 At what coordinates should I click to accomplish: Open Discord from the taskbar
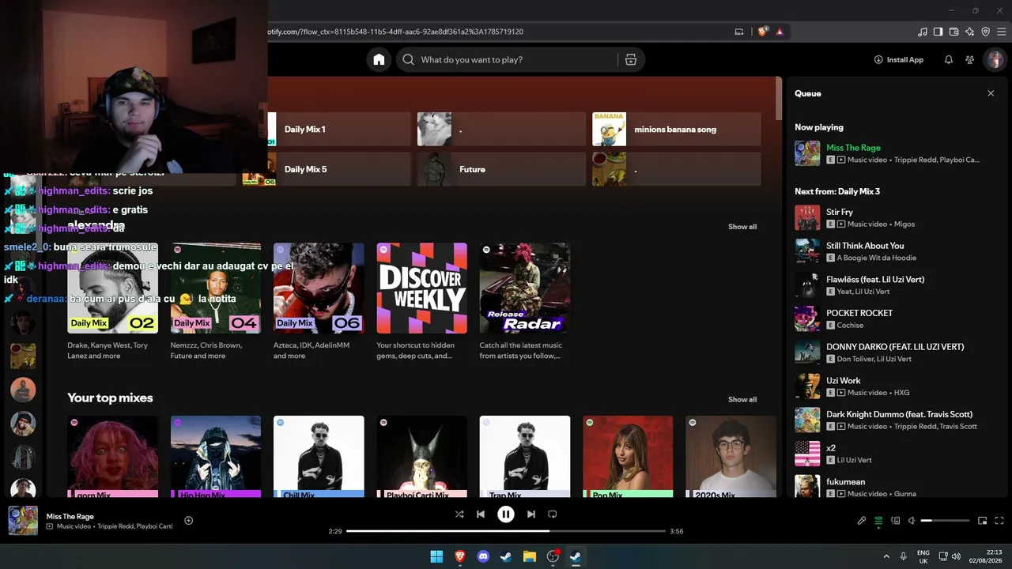pos(483,556)
